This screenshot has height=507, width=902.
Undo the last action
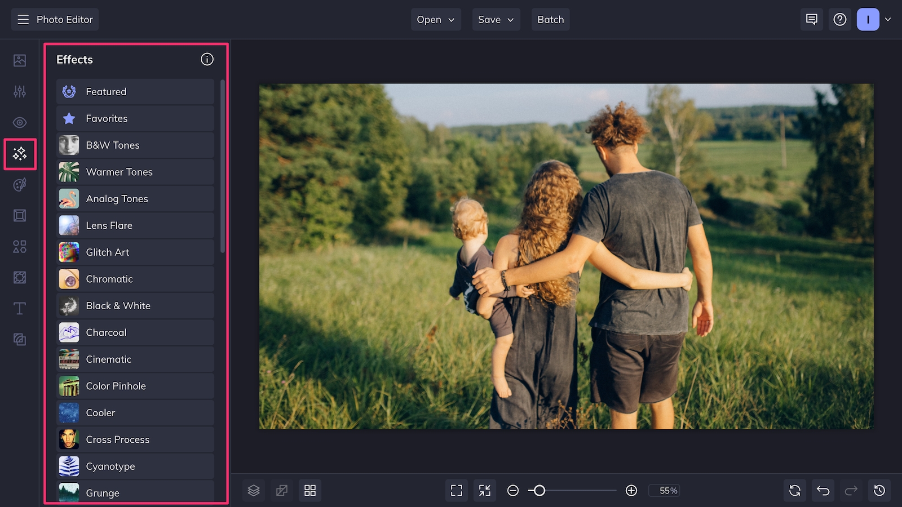[823, 490]
